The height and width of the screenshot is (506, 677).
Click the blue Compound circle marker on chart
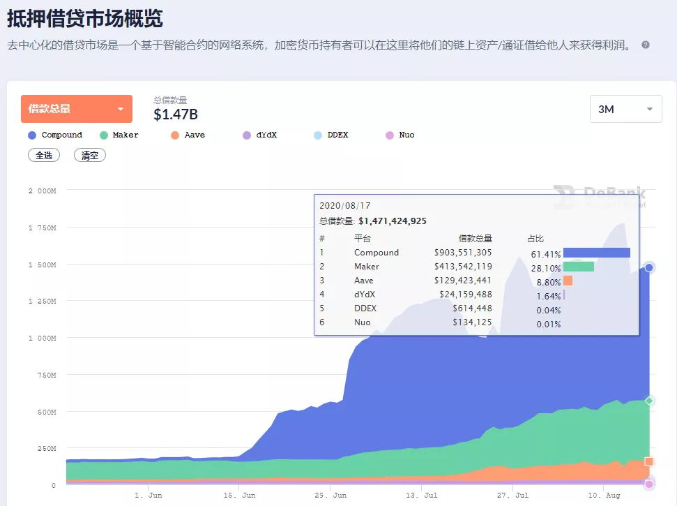click(649, 267)
